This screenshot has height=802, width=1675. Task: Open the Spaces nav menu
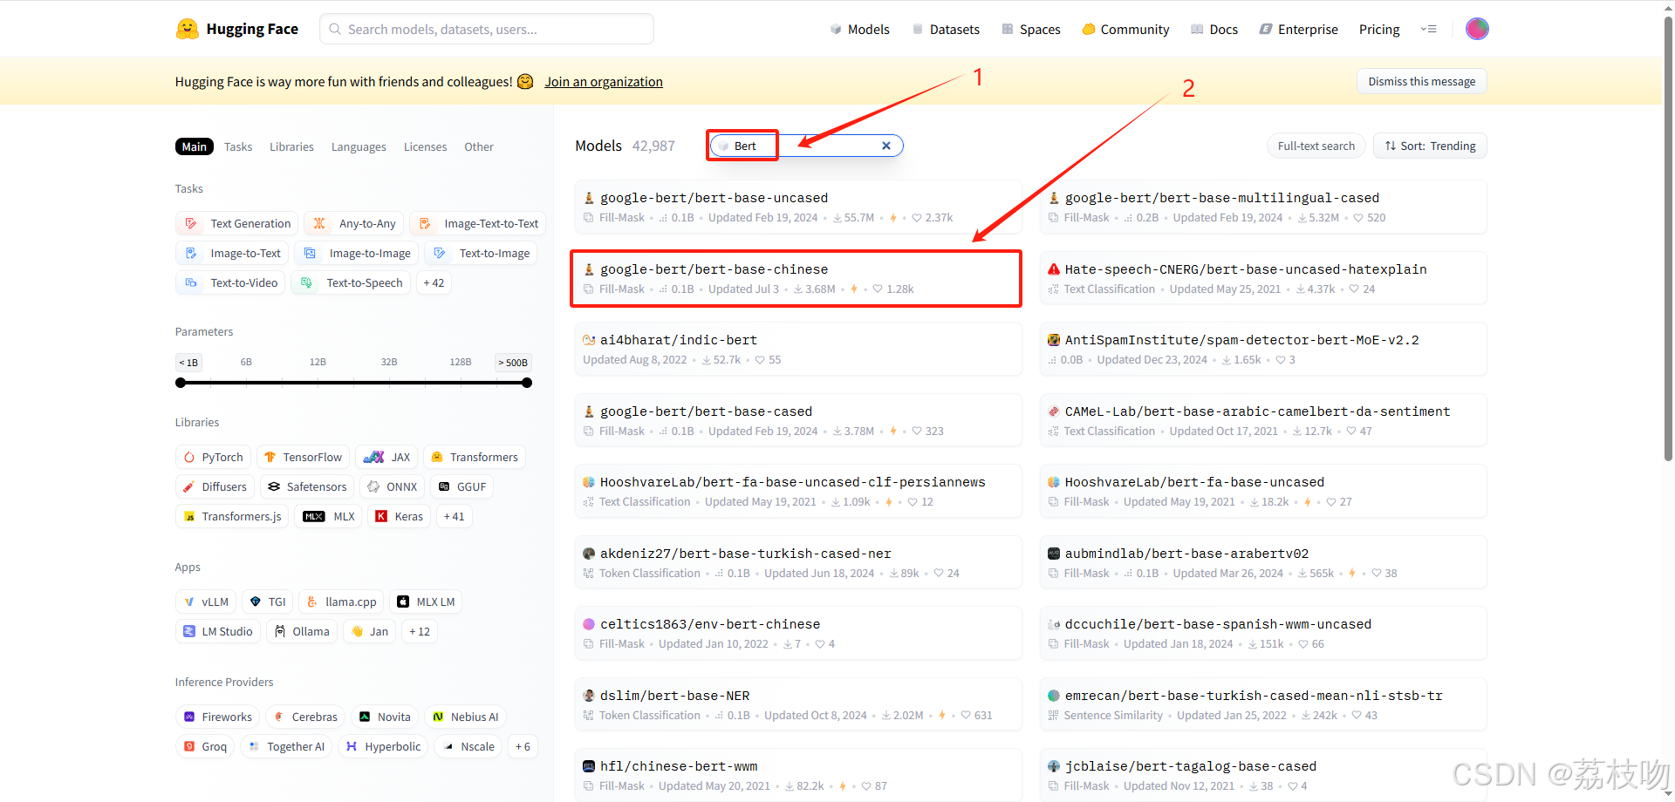tap(1031, 29)
